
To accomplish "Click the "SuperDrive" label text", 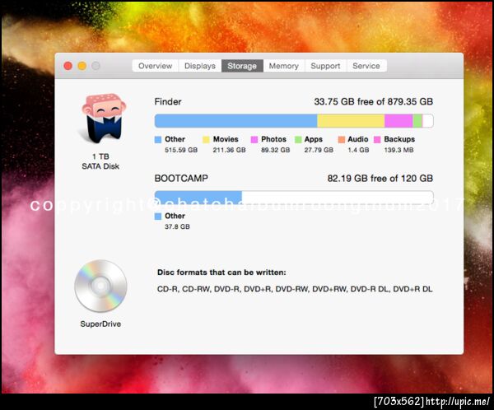I will pyautogui.click(x=100, y=324).
